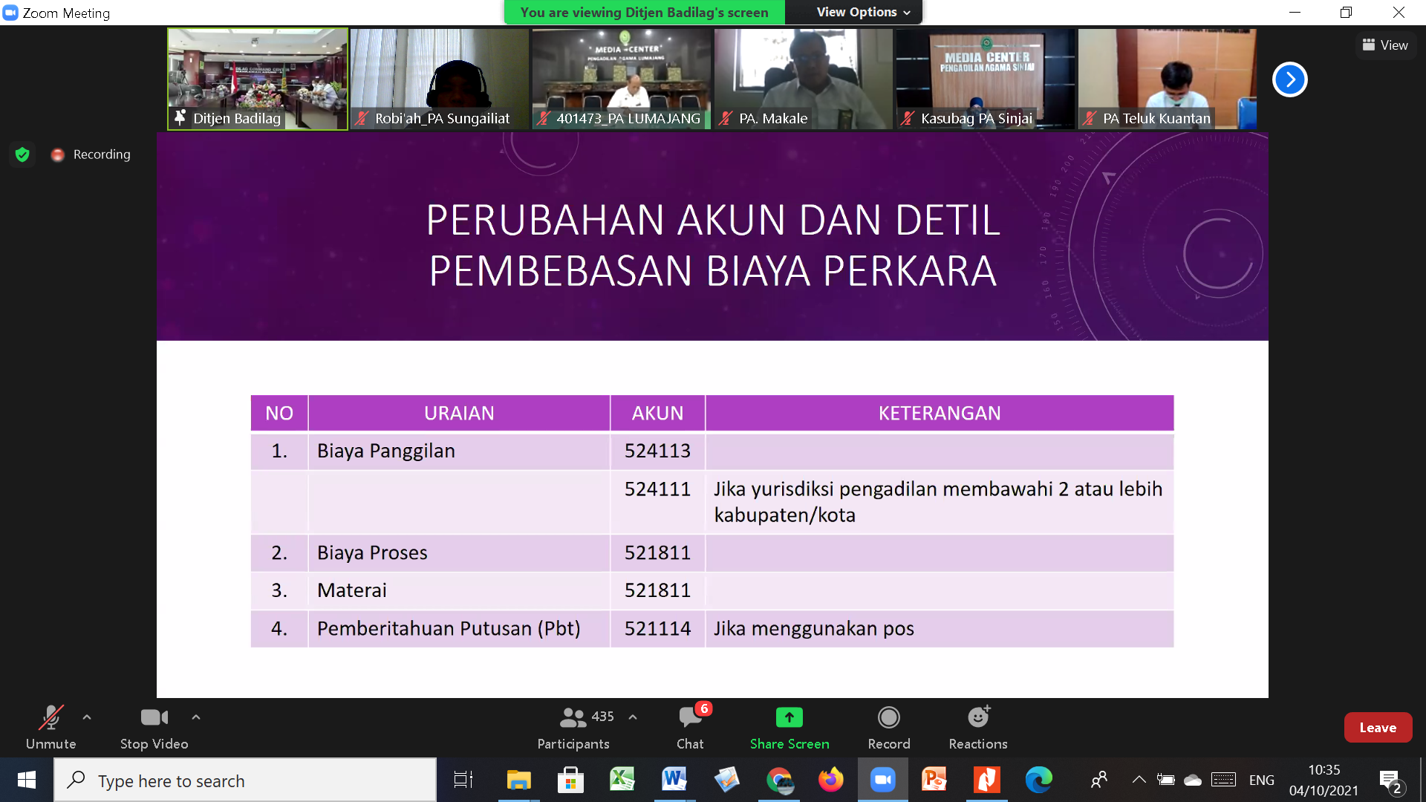Unmute the microphone

pyautogui.click(x=51, y=727)
